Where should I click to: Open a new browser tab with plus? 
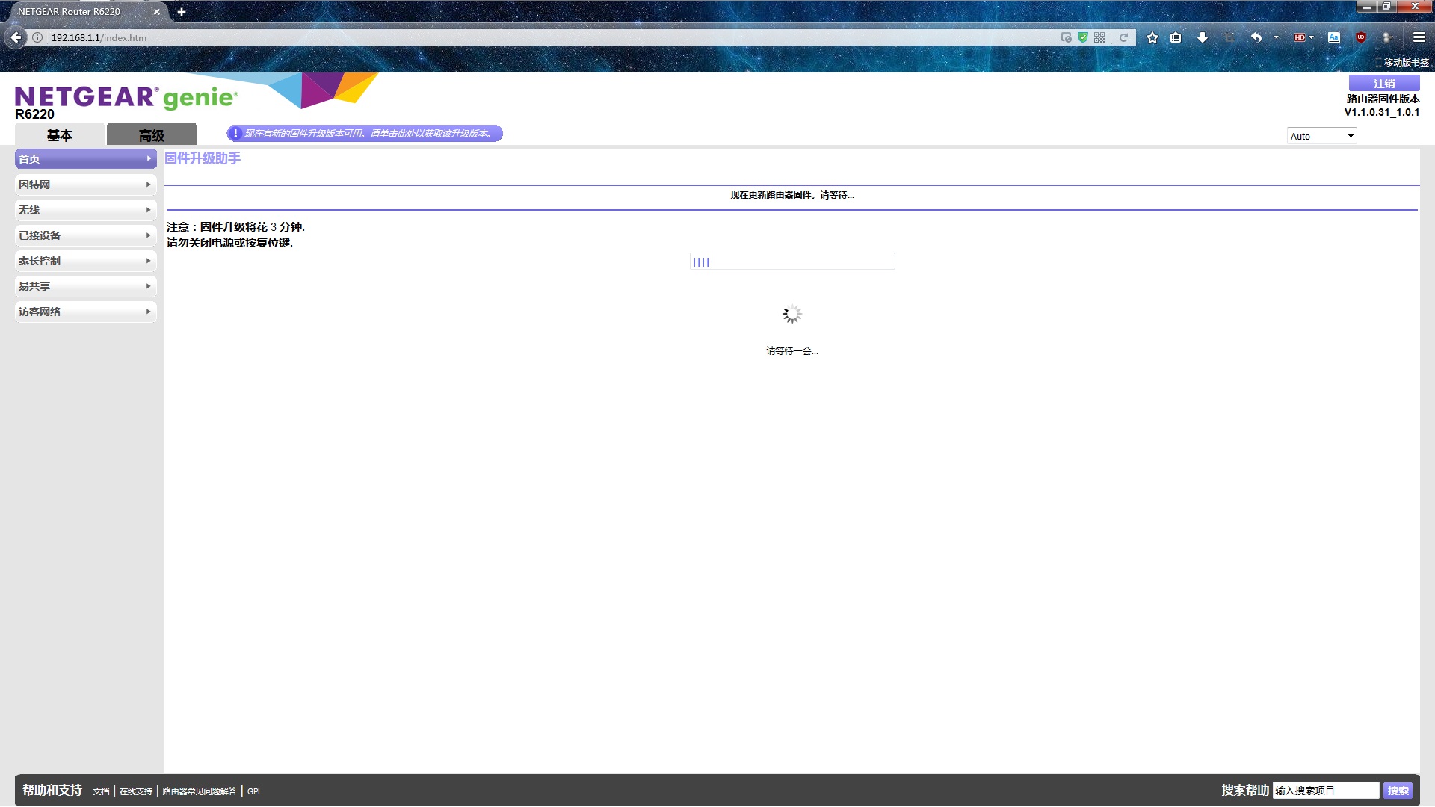tap(182, 12)
